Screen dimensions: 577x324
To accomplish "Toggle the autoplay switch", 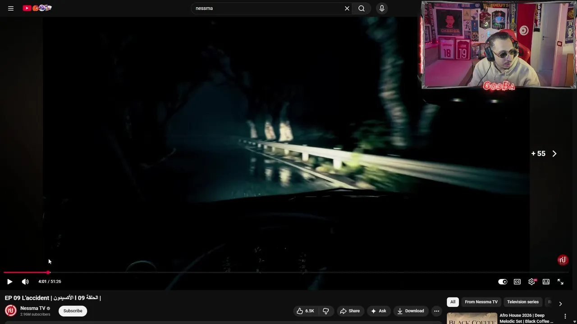I will click(503, 282).
